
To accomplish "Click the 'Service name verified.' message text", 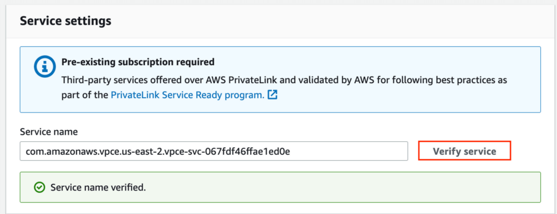I will (x=98, y=187).
